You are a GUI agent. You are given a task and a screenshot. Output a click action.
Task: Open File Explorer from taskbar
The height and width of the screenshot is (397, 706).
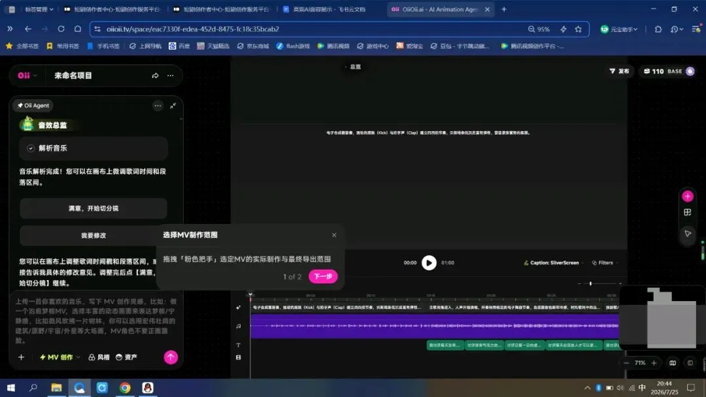56,388
